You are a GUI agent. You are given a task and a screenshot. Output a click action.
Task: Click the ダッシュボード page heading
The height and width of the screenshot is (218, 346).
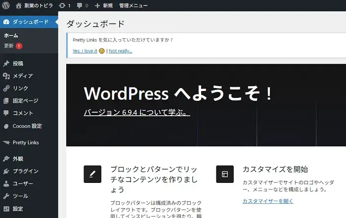point(95,24)
